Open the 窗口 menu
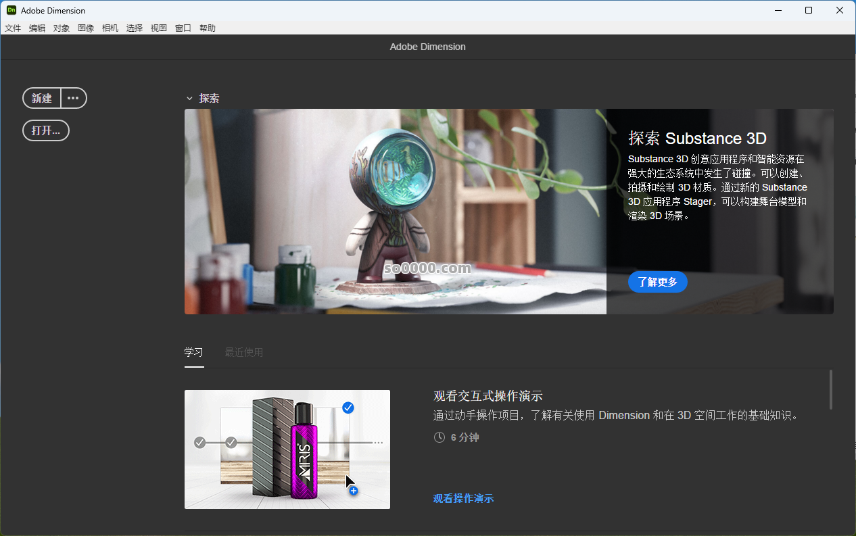The width and height of the screenshot is (856, 536). coord(183,28)
